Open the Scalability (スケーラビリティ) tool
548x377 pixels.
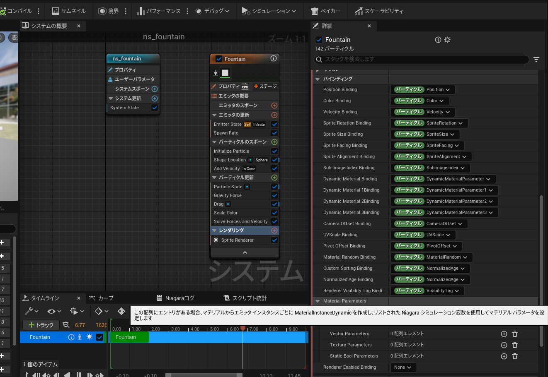(379, 11)
